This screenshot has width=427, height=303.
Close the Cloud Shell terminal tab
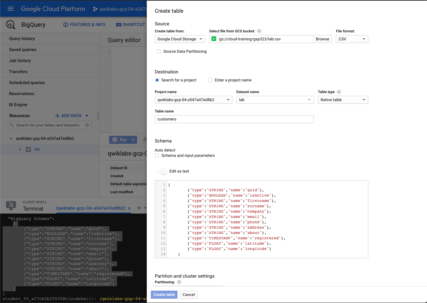tap(130, 208)
